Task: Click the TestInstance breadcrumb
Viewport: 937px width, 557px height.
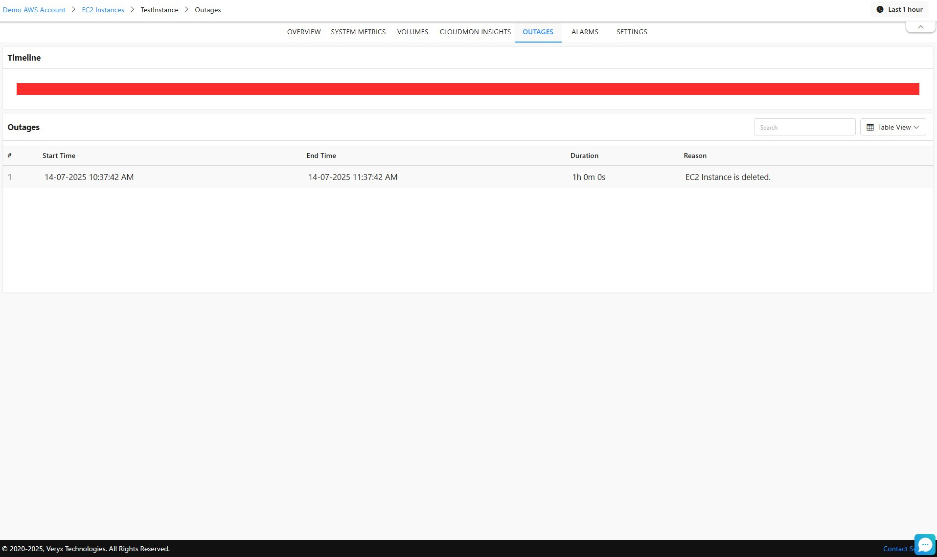Action: pyautogui.click(x=159, y=10)
